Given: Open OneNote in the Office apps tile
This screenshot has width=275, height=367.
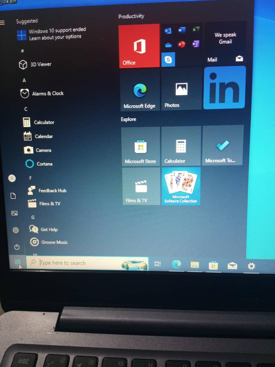Looking at the screenshot, I should (195, 44).
